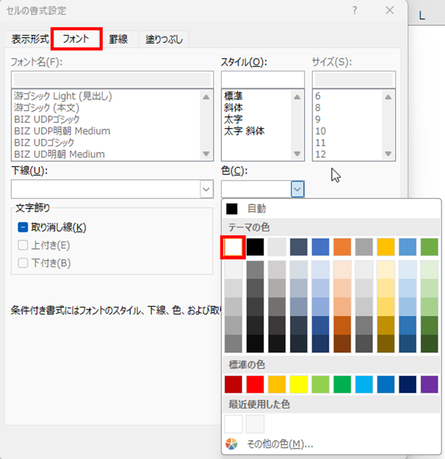Open the 罫線 tab
This screenshot has width=445, height=459.
click(119, 39)
